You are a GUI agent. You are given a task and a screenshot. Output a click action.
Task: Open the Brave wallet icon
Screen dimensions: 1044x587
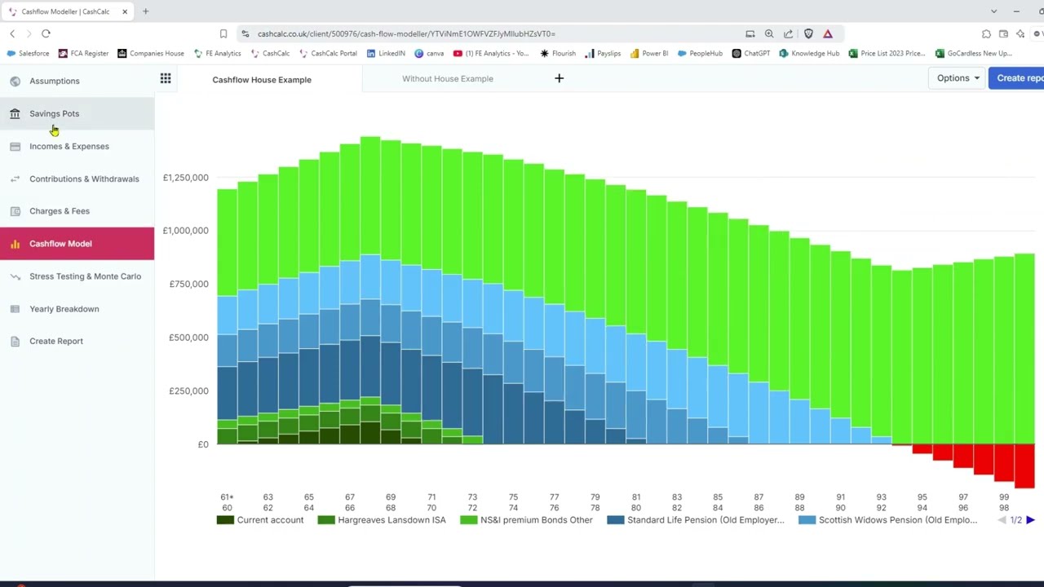1003,33
